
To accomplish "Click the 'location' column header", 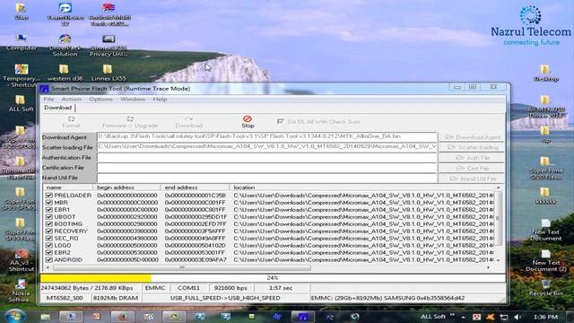I will click(x=361, y=188).
